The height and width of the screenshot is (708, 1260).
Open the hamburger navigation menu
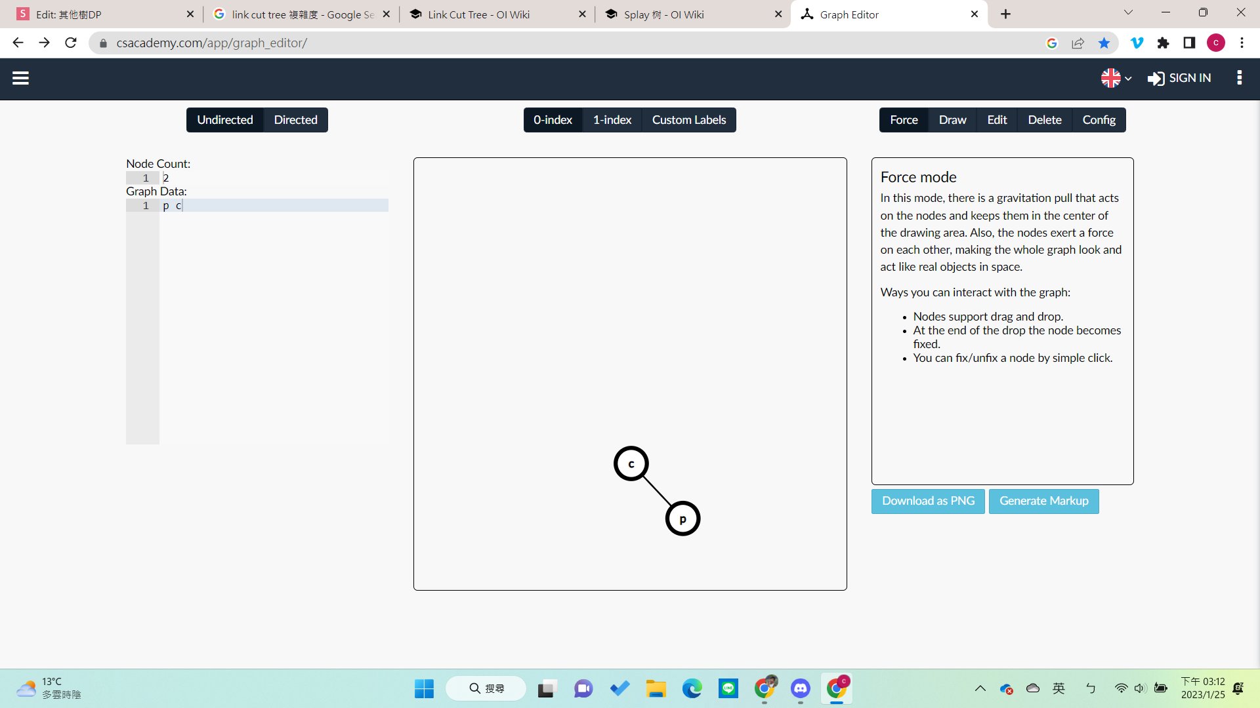click(x=20, y=78)
